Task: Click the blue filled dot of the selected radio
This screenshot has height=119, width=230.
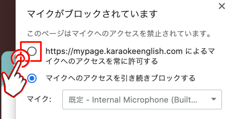Action: [x=32, y=78]
